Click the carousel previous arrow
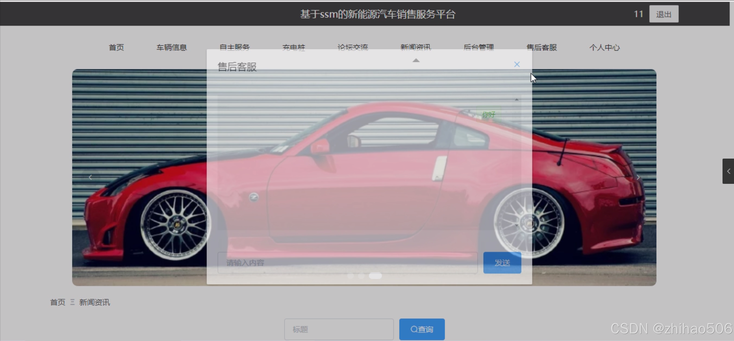This screenshot has height=341, width=734. tap(90, 177)
